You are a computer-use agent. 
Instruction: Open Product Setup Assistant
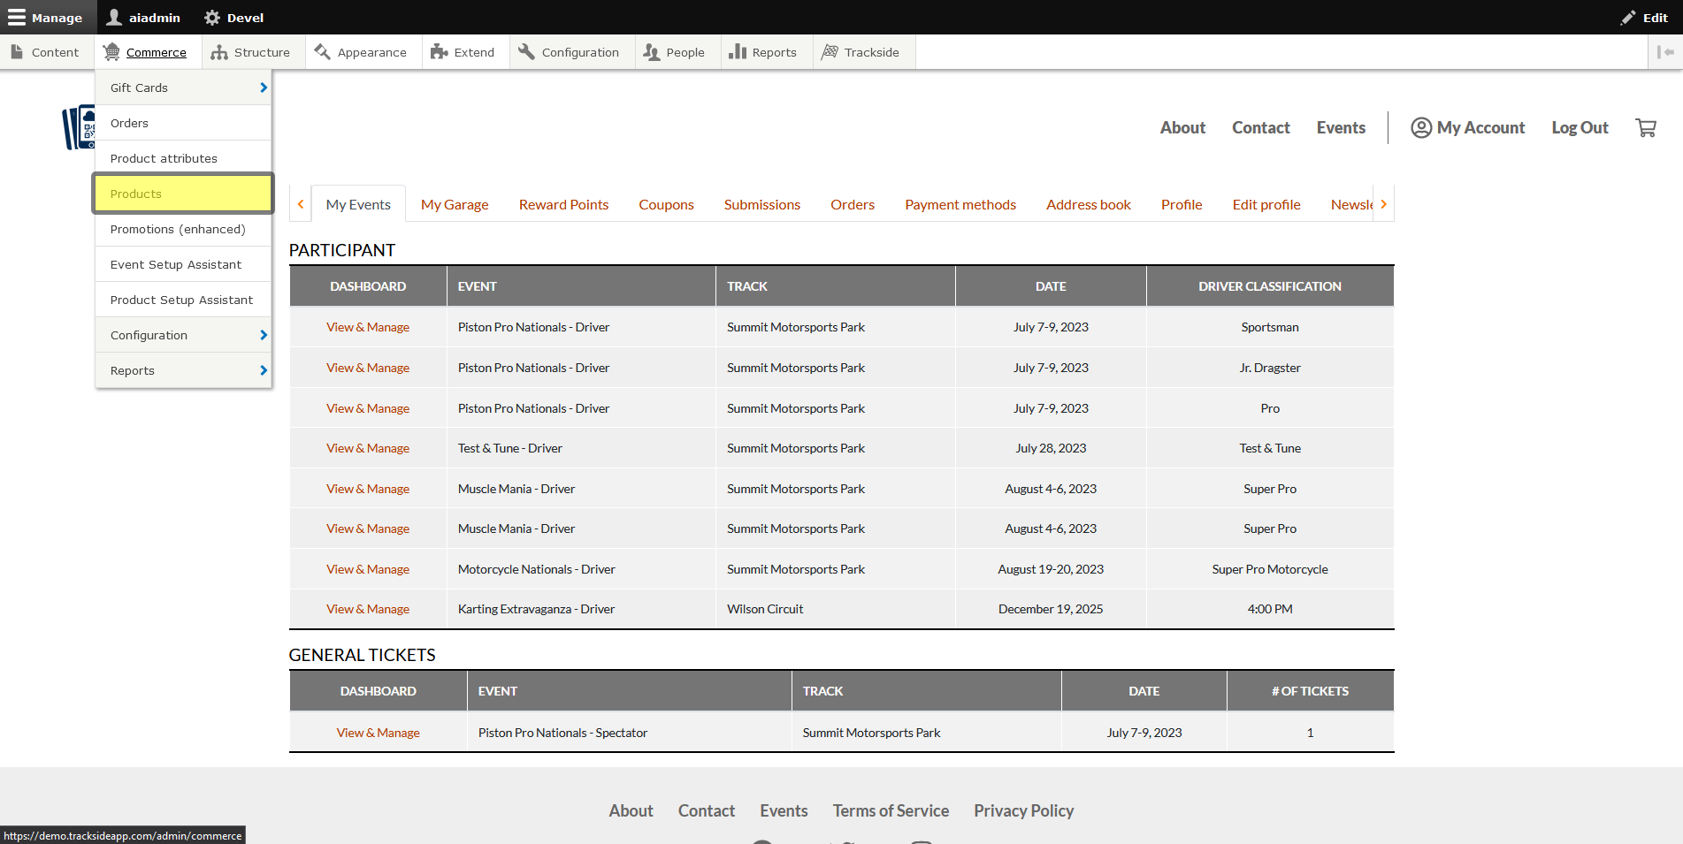point(183,300)
